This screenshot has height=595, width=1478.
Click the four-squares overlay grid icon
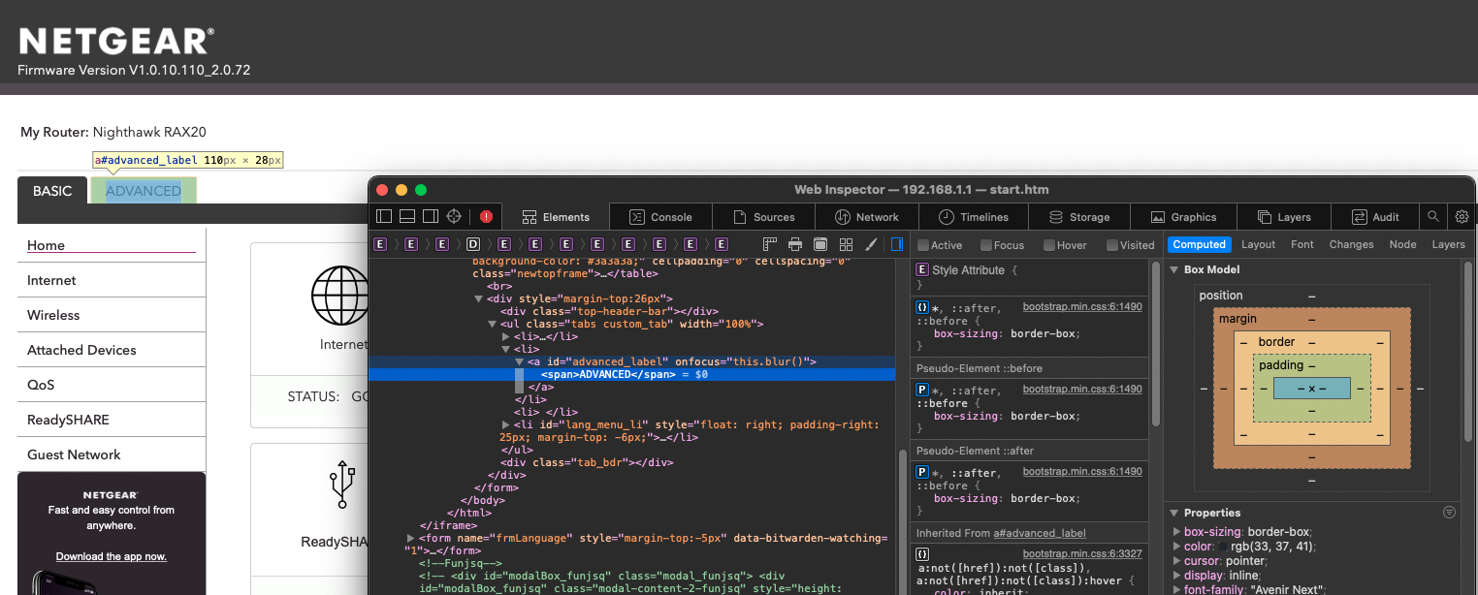coord(846,244)
